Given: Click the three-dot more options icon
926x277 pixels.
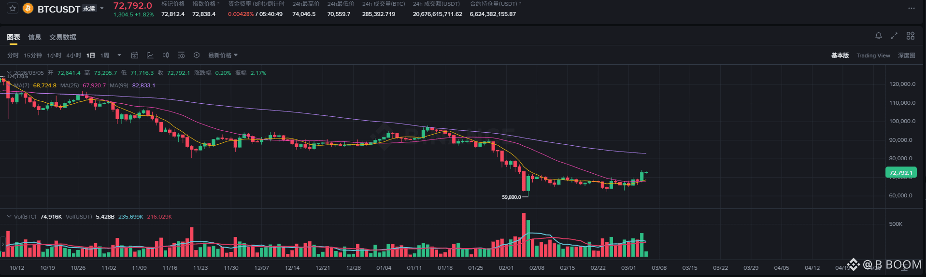Looking at the screenshot, I should [912, 8].
